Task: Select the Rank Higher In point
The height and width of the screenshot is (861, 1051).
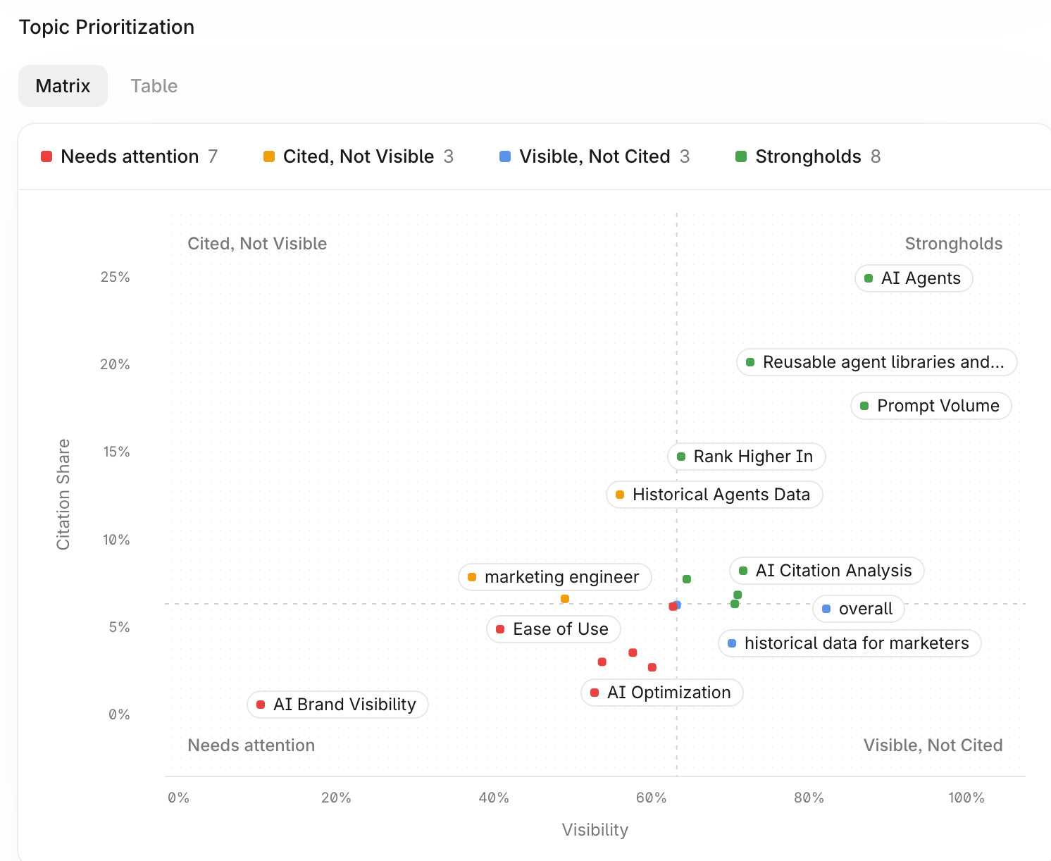Action: tap(746, 457)
